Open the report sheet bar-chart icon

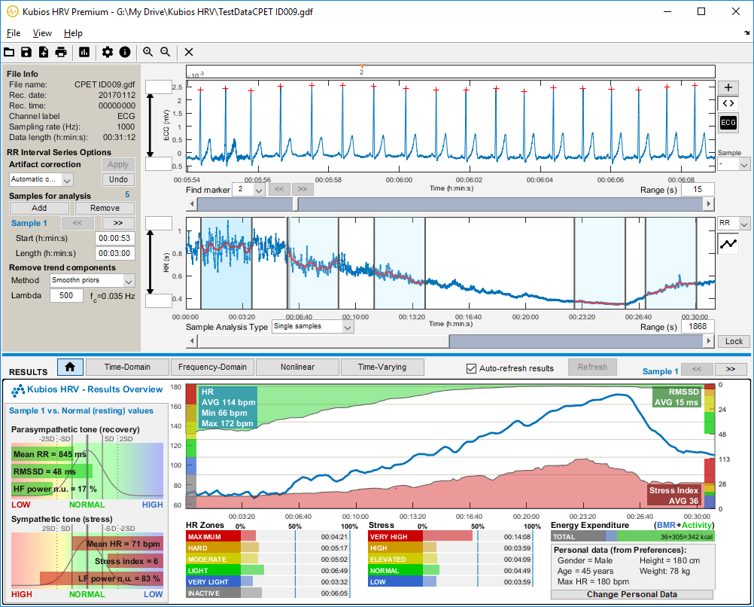point(84,52)
